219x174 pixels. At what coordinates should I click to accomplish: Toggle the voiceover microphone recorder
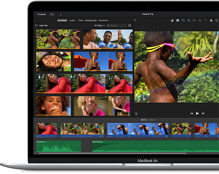point(136,113)
